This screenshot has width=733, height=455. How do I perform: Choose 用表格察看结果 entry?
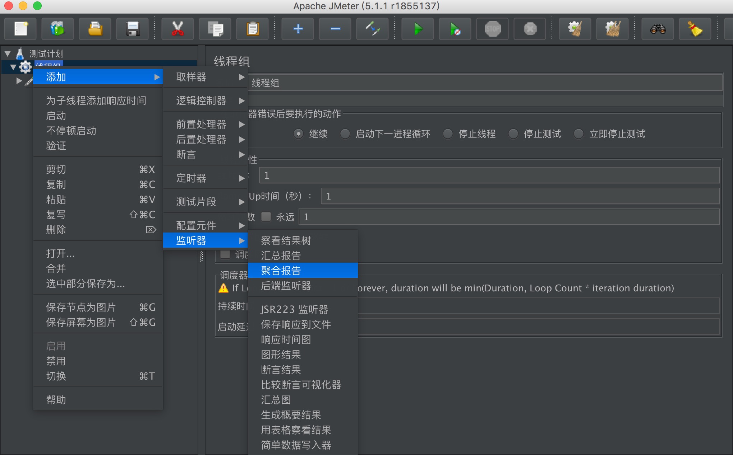[x=303, y=430]
